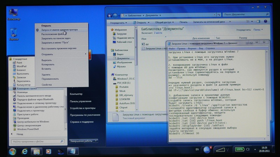
Task: Refresh the Explorer address bar
Action: [219, 15]
